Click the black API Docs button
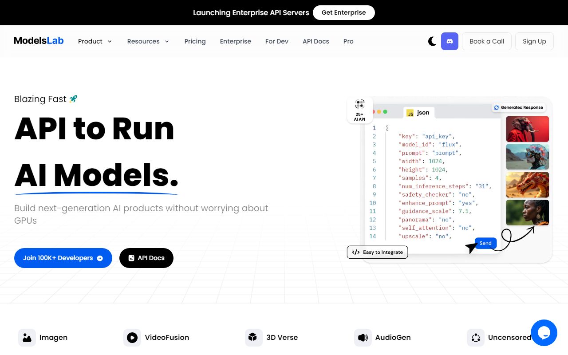Viewport: 568px width, 355px height. pyautogui.click(x=146, y=258)
